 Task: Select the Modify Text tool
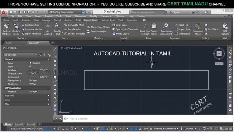click(58, 29)
